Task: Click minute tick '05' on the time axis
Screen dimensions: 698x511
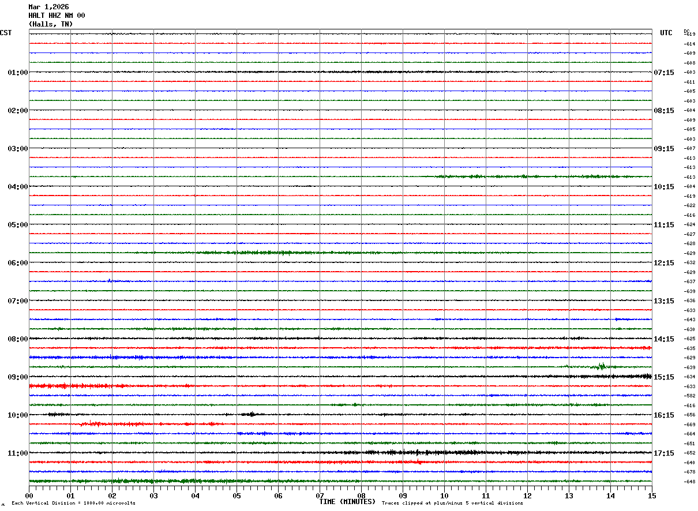Action: click(x=237, y=495)
